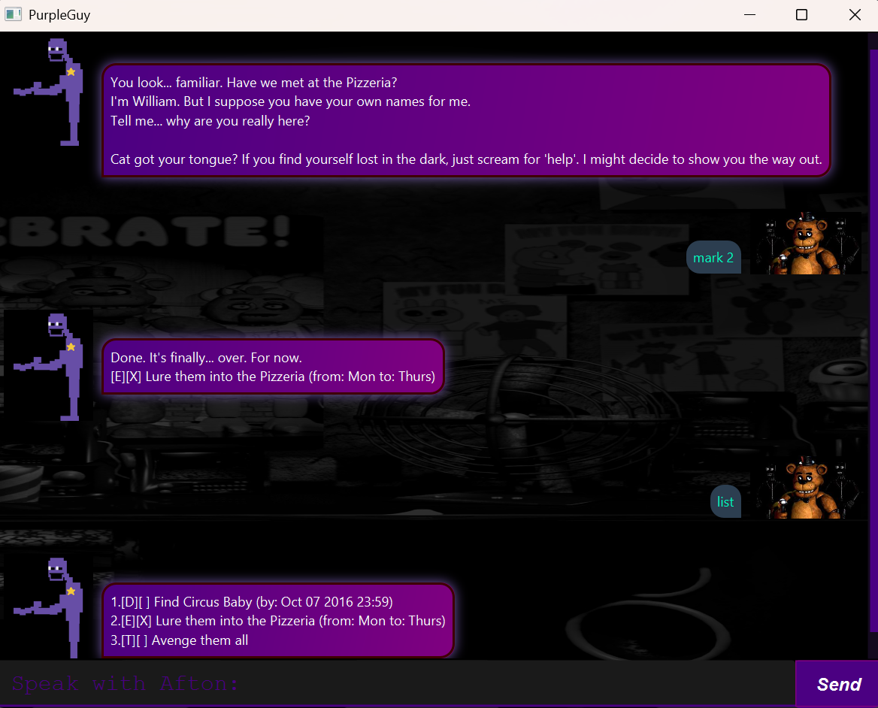Select task 1 "Find Circus Baby" entry
The height and width of the screenshot is (708, 878).
250,601
